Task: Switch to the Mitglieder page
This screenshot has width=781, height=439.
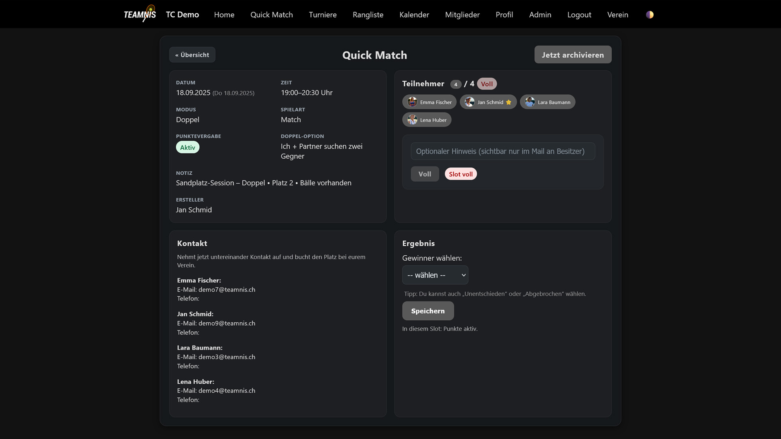Action: pyautogui.click(x=462, y=15)
